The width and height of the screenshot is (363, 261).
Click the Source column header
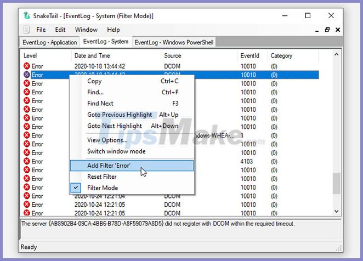point(199,55)
